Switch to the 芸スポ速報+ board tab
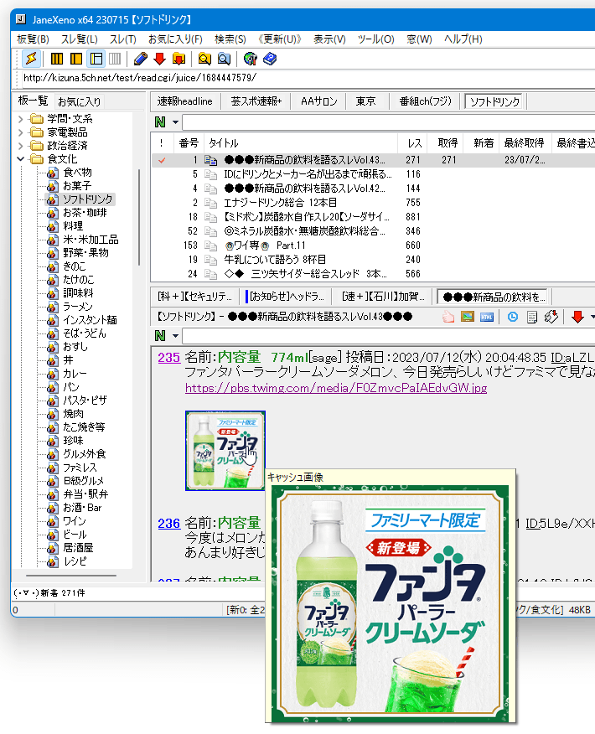 (x=256, y=101)
